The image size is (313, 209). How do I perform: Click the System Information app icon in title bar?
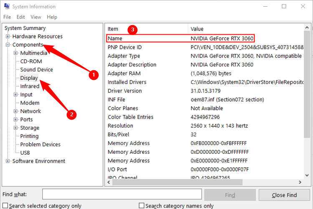tap(6, 7)
